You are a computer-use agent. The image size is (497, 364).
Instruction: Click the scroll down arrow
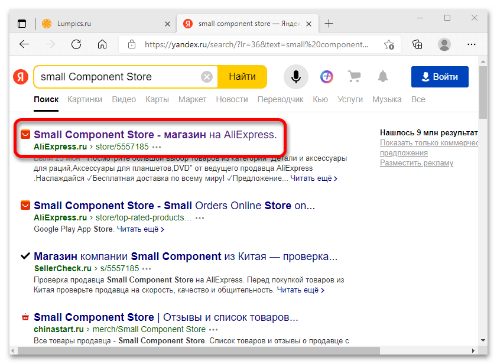[483, 340]
